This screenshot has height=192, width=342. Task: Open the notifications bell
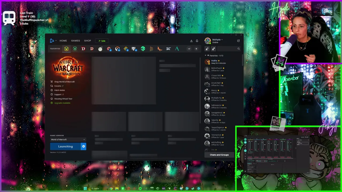[x=197, y=41]
